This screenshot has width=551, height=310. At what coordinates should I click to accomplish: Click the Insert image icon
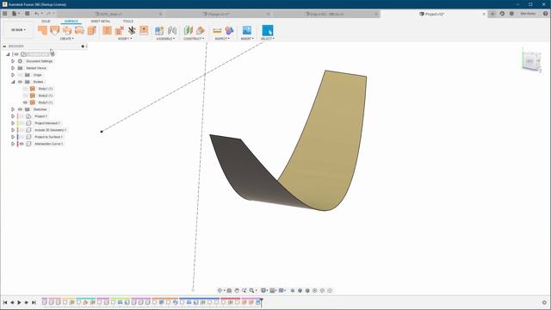247,31
